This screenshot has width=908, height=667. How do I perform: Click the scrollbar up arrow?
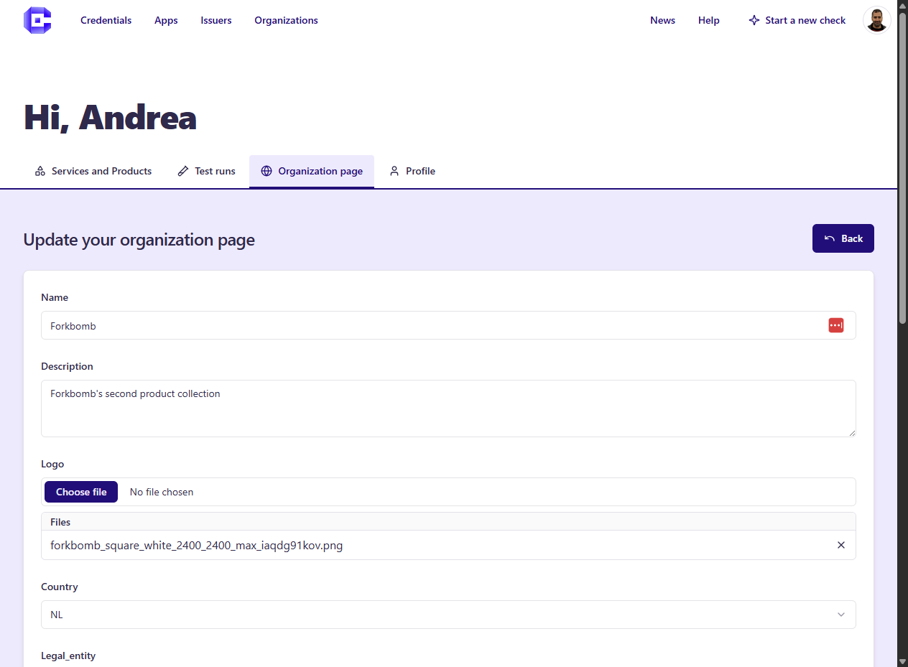click(x=903, y=6)
